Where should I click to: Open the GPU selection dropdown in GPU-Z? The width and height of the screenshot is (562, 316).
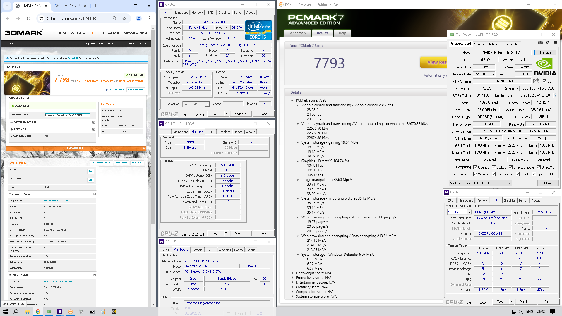click(x=480, y=183)
